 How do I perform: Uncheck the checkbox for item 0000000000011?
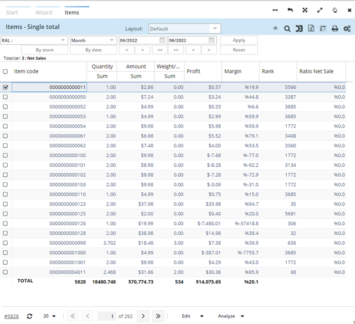click(x=6, y=87)
